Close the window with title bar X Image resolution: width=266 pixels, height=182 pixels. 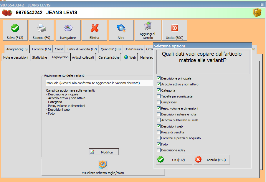(262, 5)
